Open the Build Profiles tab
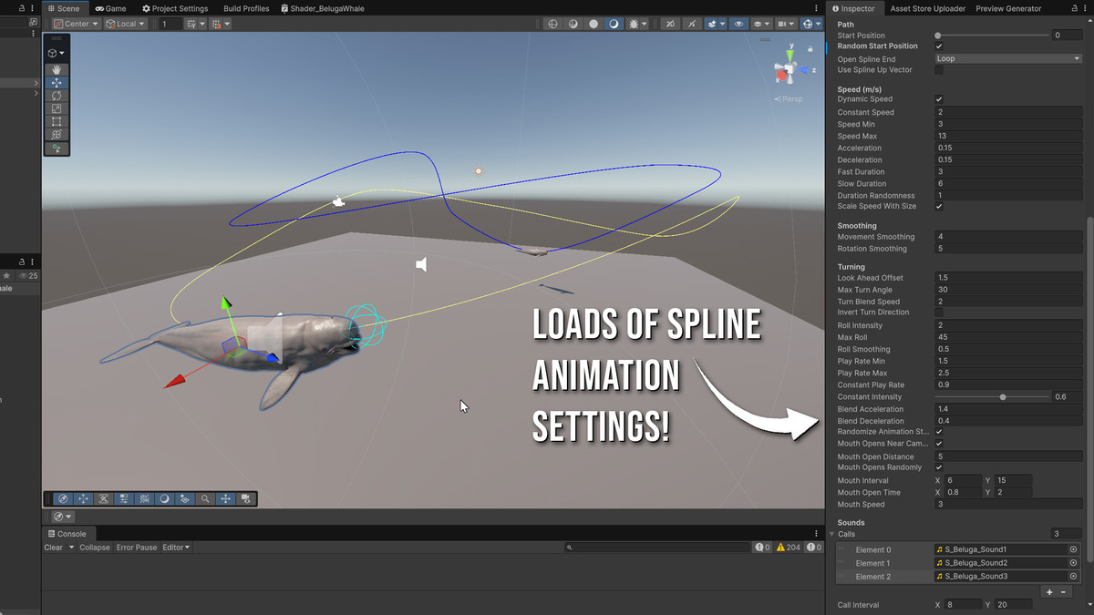Screen dimensions: 1094x615 246,8
